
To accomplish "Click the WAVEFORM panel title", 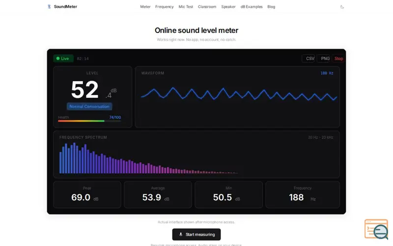I will 152,73.
